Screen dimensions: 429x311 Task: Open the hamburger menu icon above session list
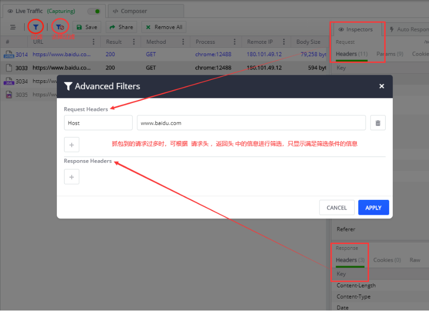point(13,27)
